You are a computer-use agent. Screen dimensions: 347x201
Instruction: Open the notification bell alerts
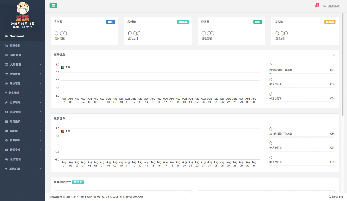[x=316, y=6]
